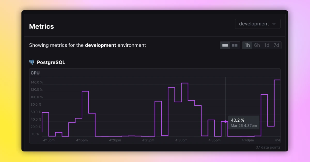Click the 140.0 % axis label
This screenshot has width=310, height=162.
(36, 82)
